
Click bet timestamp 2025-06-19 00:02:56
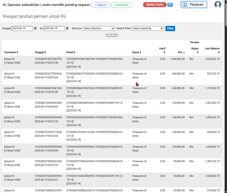46,136
